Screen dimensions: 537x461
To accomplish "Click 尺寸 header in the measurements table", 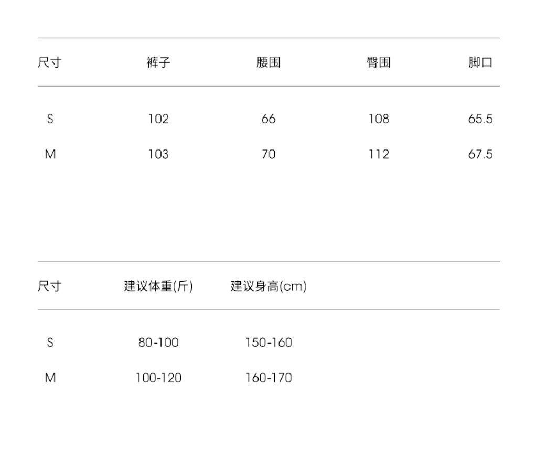I will pyautogui.click(x=50, y=62).
